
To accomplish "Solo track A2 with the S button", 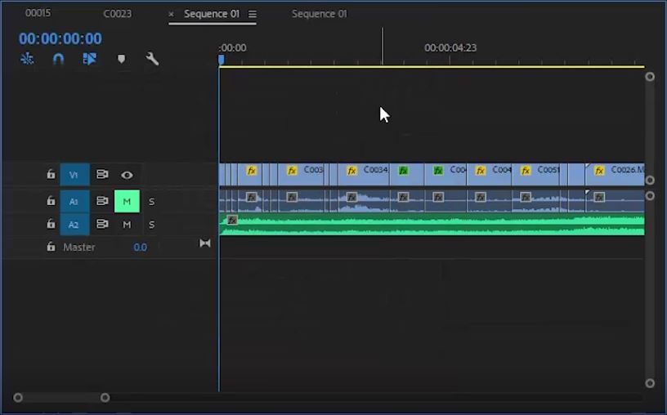I will click(x=151, y=225).
